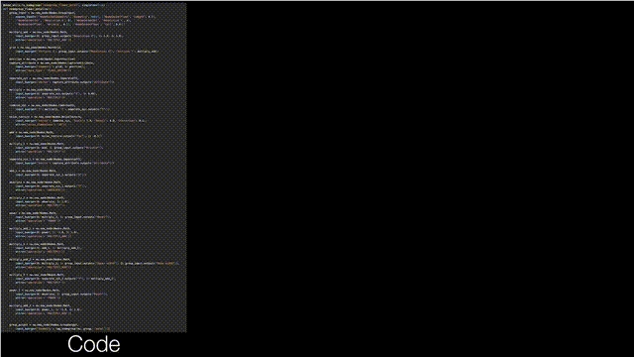The image size is (634, 357).
Task: Click the decorator line at top of code
Action: tap(54, 5)
